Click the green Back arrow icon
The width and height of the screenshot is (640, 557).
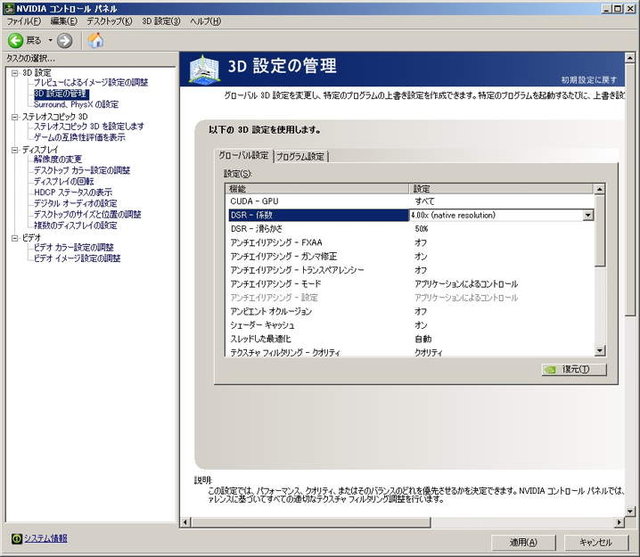16,40
